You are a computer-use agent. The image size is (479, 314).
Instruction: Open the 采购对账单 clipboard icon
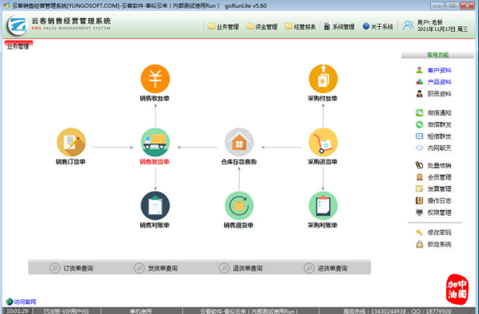point(323,206)
